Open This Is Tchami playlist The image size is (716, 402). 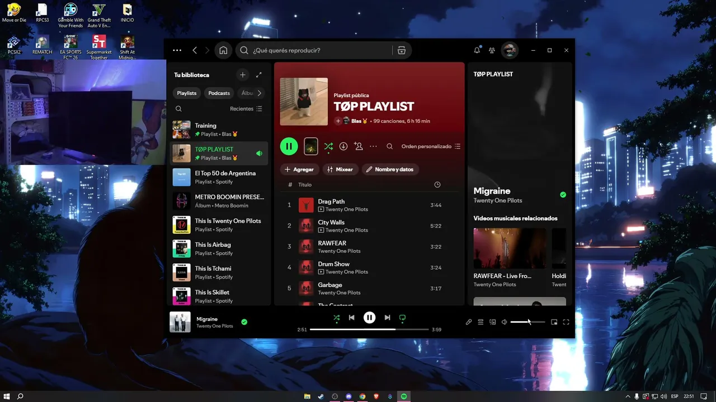[x=219, y=272]
